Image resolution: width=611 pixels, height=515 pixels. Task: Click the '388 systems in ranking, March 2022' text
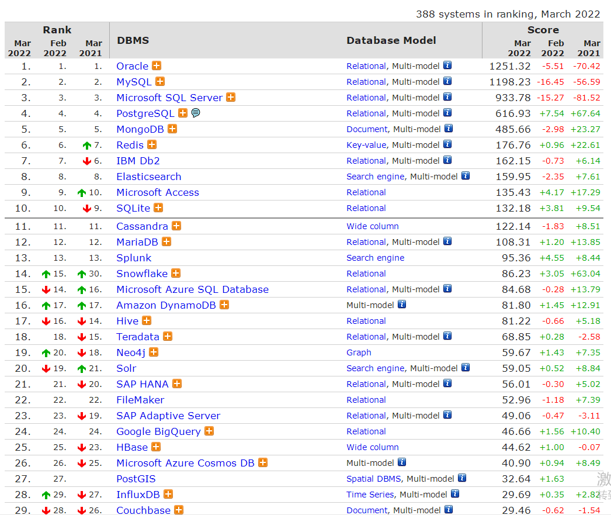[x=508, y=14]
